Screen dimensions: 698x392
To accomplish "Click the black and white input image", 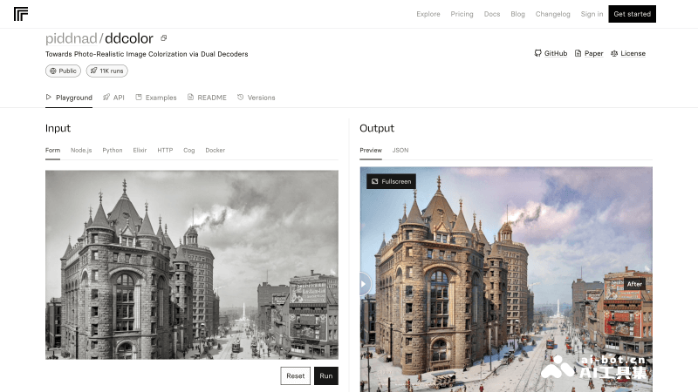I will pyautogui.click(x=191, y=265).
